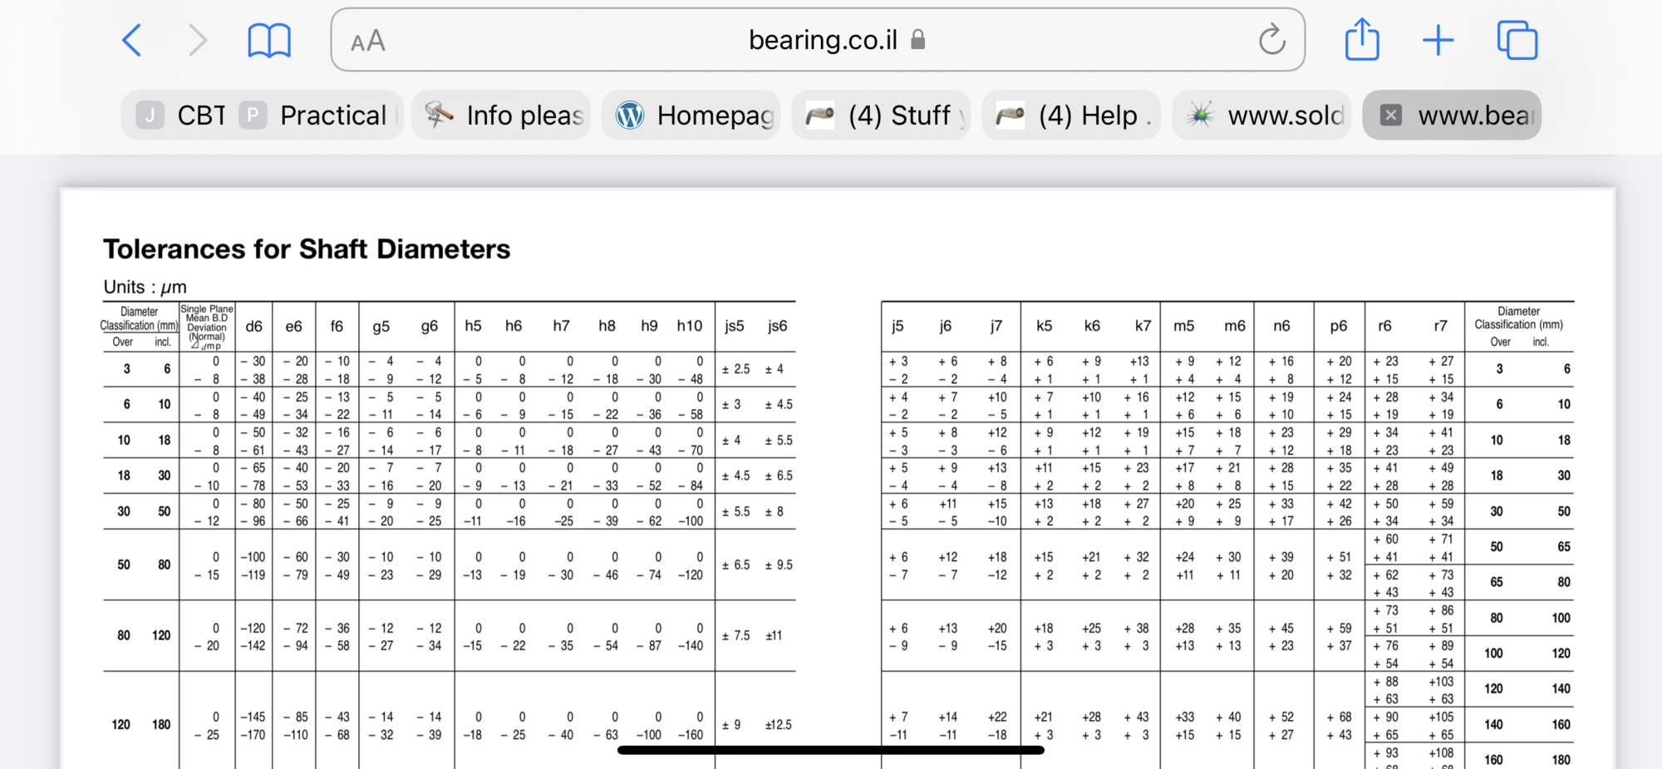Open the share sheet icon
The image size is (1662, 769).
click(1362, 40)
